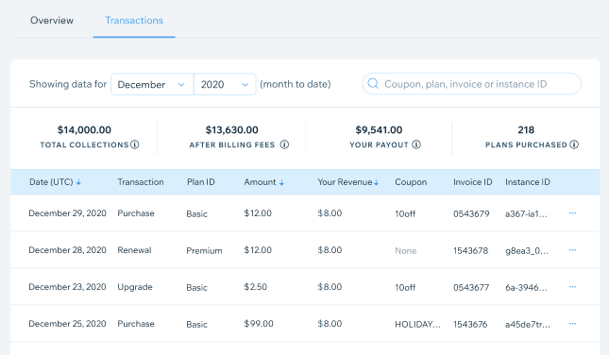Click instance ID 6a-3946...
The height and width of the screenshot is (355, 609).
[x=526, y=287]
